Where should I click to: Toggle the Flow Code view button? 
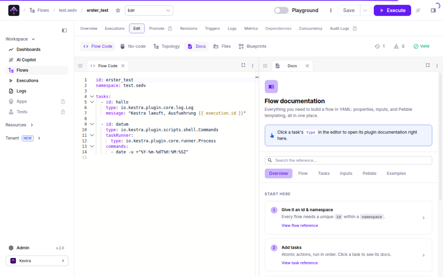point(98,46)
